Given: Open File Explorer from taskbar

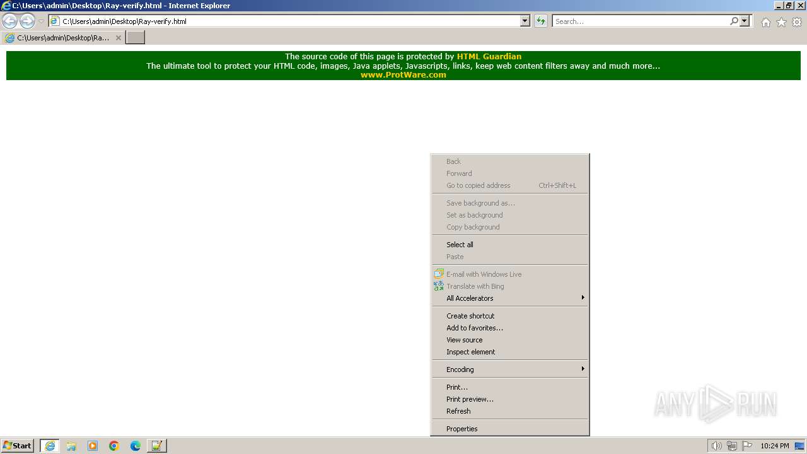Looking at the screenshot, I should 71,446.
